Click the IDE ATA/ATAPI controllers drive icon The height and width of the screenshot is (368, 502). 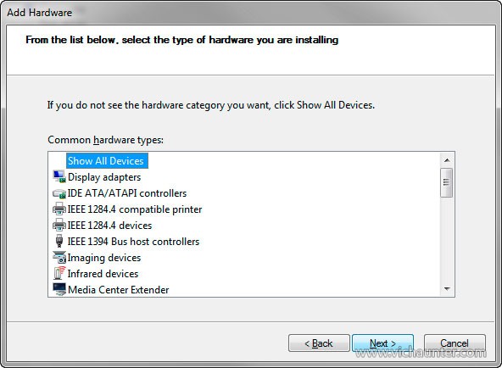(x=59, y=193)
